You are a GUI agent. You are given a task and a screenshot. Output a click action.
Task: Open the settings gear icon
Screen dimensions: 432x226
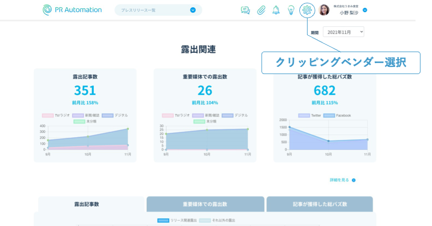tap(307, 10)
